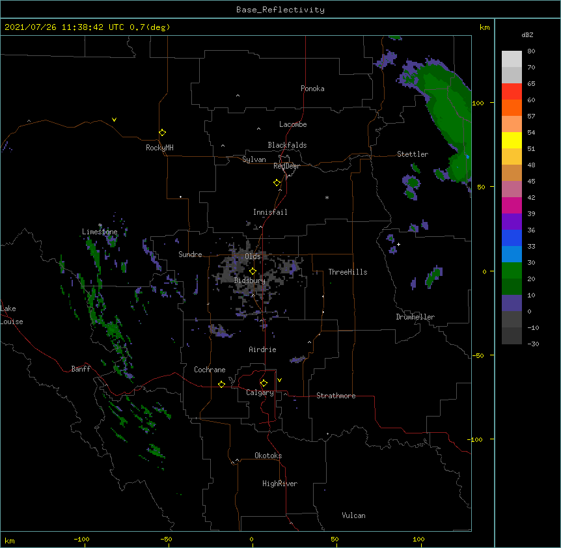Click the Lake Louise label
Screen dimensions: 561x548
(x=12, y=315)
